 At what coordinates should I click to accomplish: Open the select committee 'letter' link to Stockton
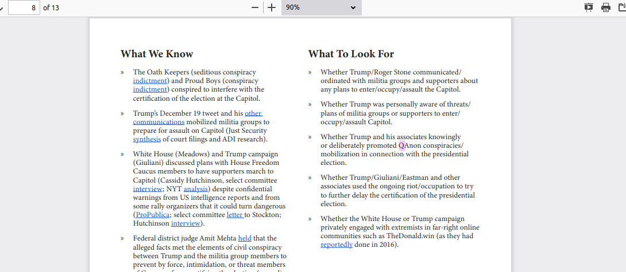[235, 215]
